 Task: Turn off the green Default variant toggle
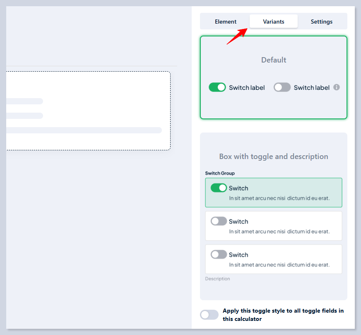pos(217,87)
